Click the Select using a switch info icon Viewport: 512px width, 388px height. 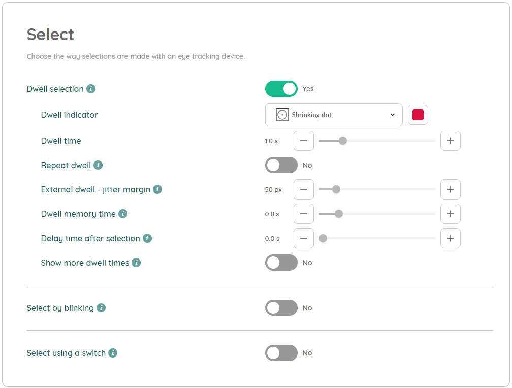click(x=113, y=352)
